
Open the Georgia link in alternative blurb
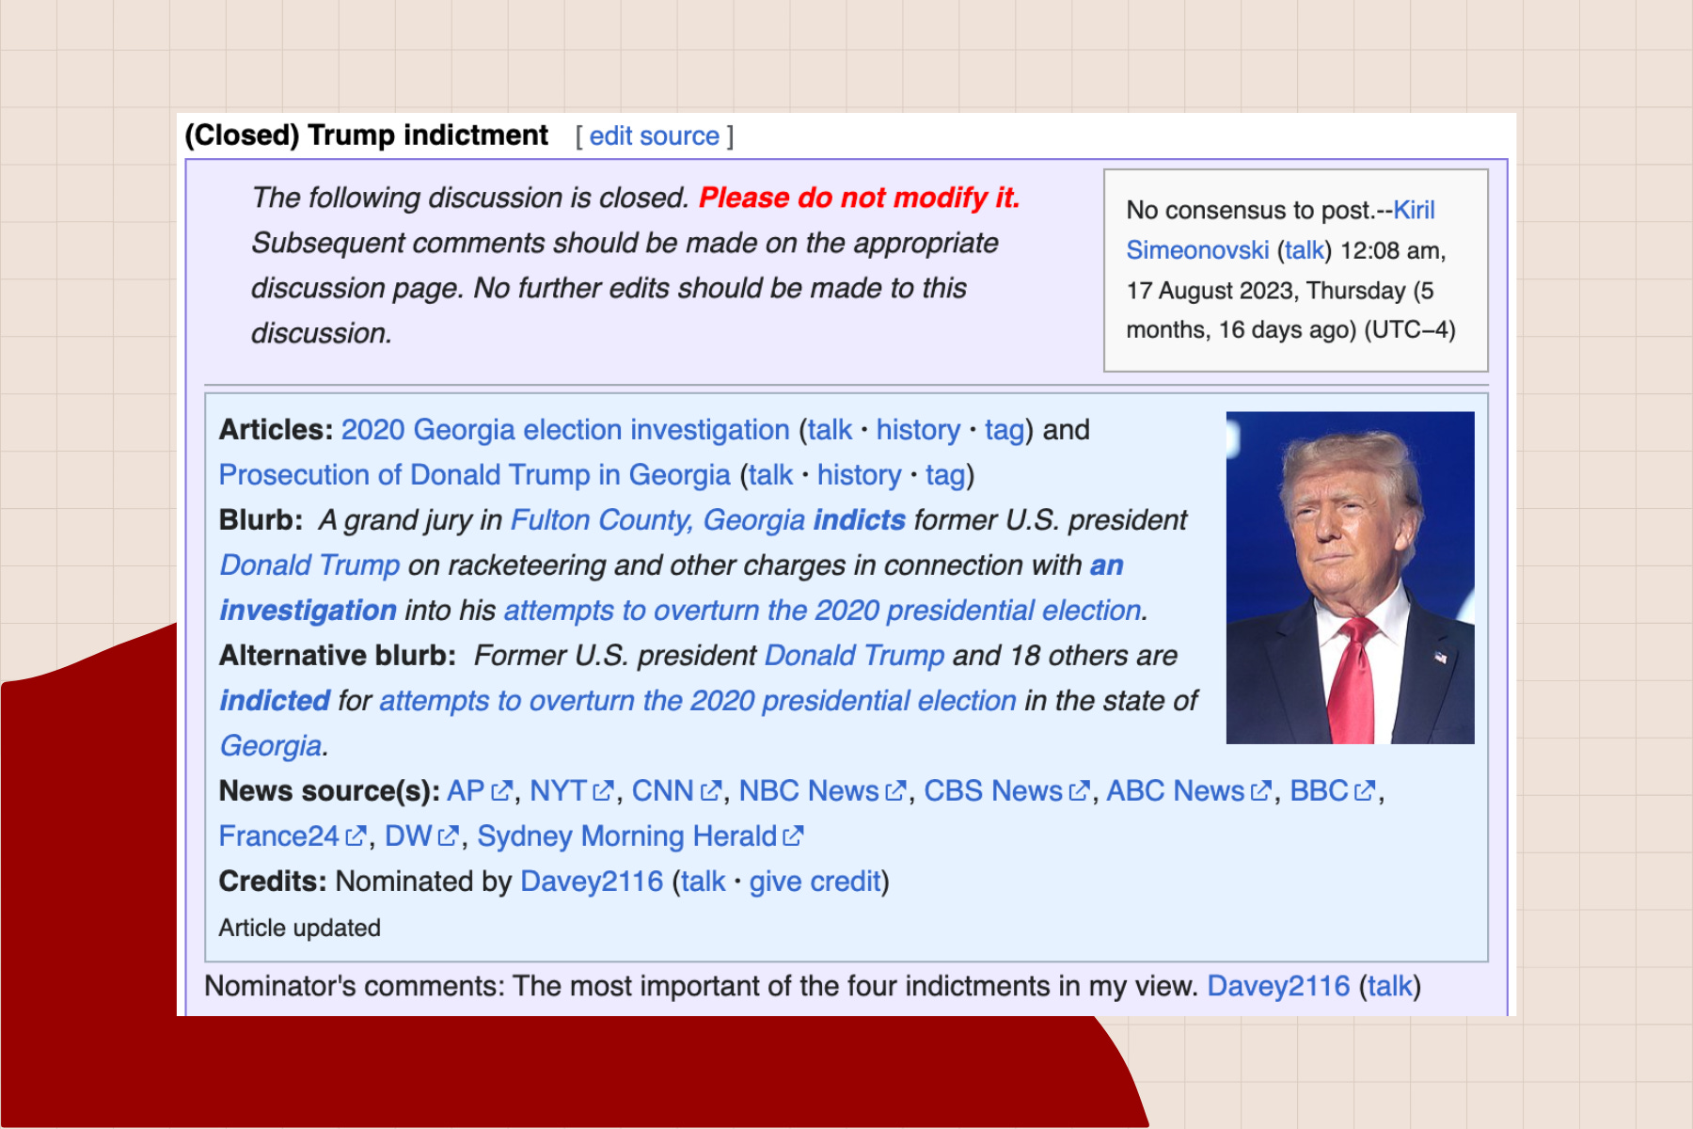(271, 746)
